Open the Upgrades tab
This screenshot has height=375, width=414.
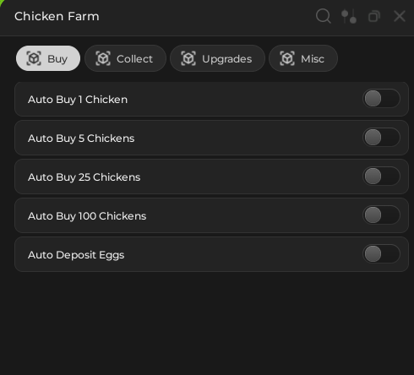tap(217, 58)
